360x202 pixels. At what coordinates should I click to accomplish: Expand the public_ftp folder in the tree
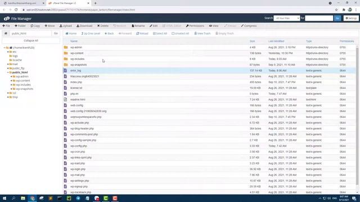[8, 68]
